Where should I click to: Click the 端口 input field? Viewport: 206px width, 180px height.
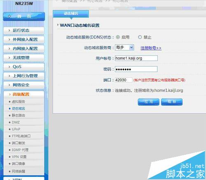pyautogui.click(x=124, y=80)
